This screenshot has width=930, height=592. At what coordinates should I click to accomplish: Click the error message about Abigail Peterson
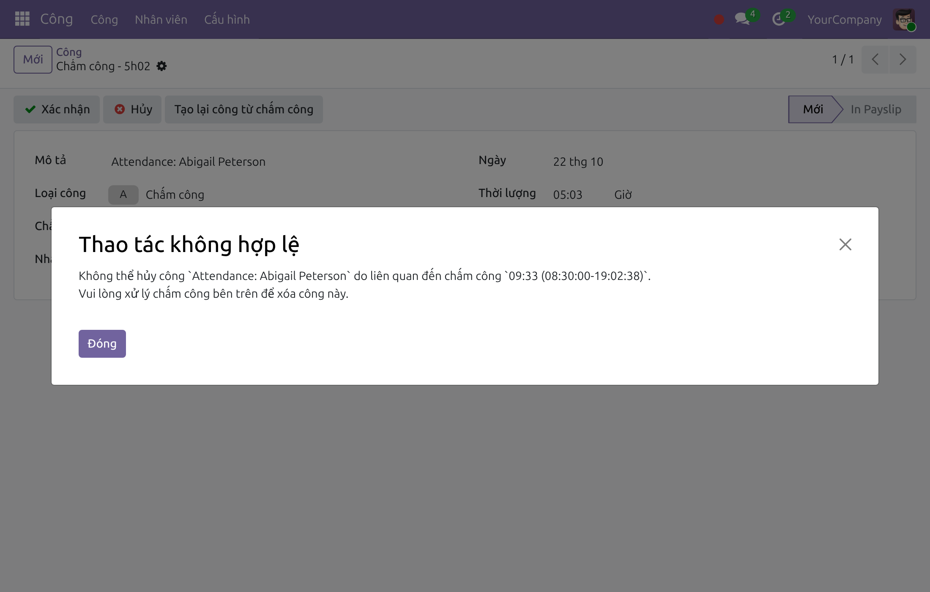point(364,276)
